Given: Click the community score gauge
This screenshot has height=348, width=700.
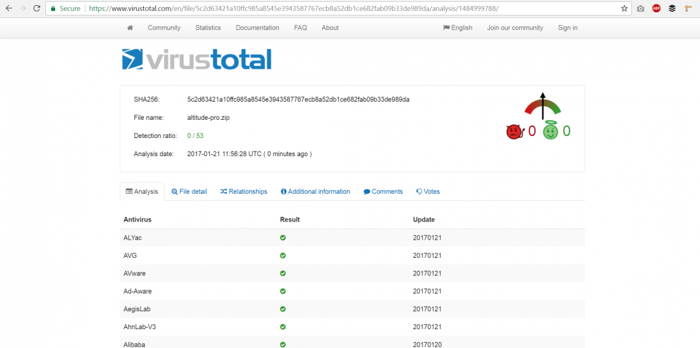Looking at the screenshot, I should coord(542,106).
